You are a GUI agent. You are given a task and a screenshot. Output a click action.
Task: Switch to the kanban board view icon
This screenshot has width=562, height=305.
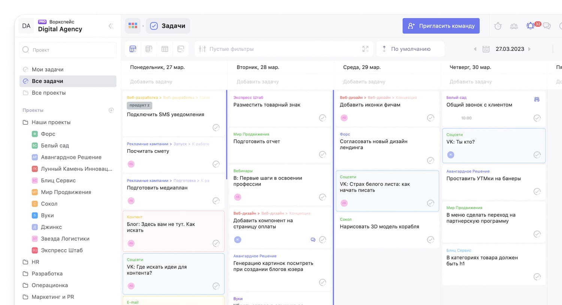pos(133,49)
